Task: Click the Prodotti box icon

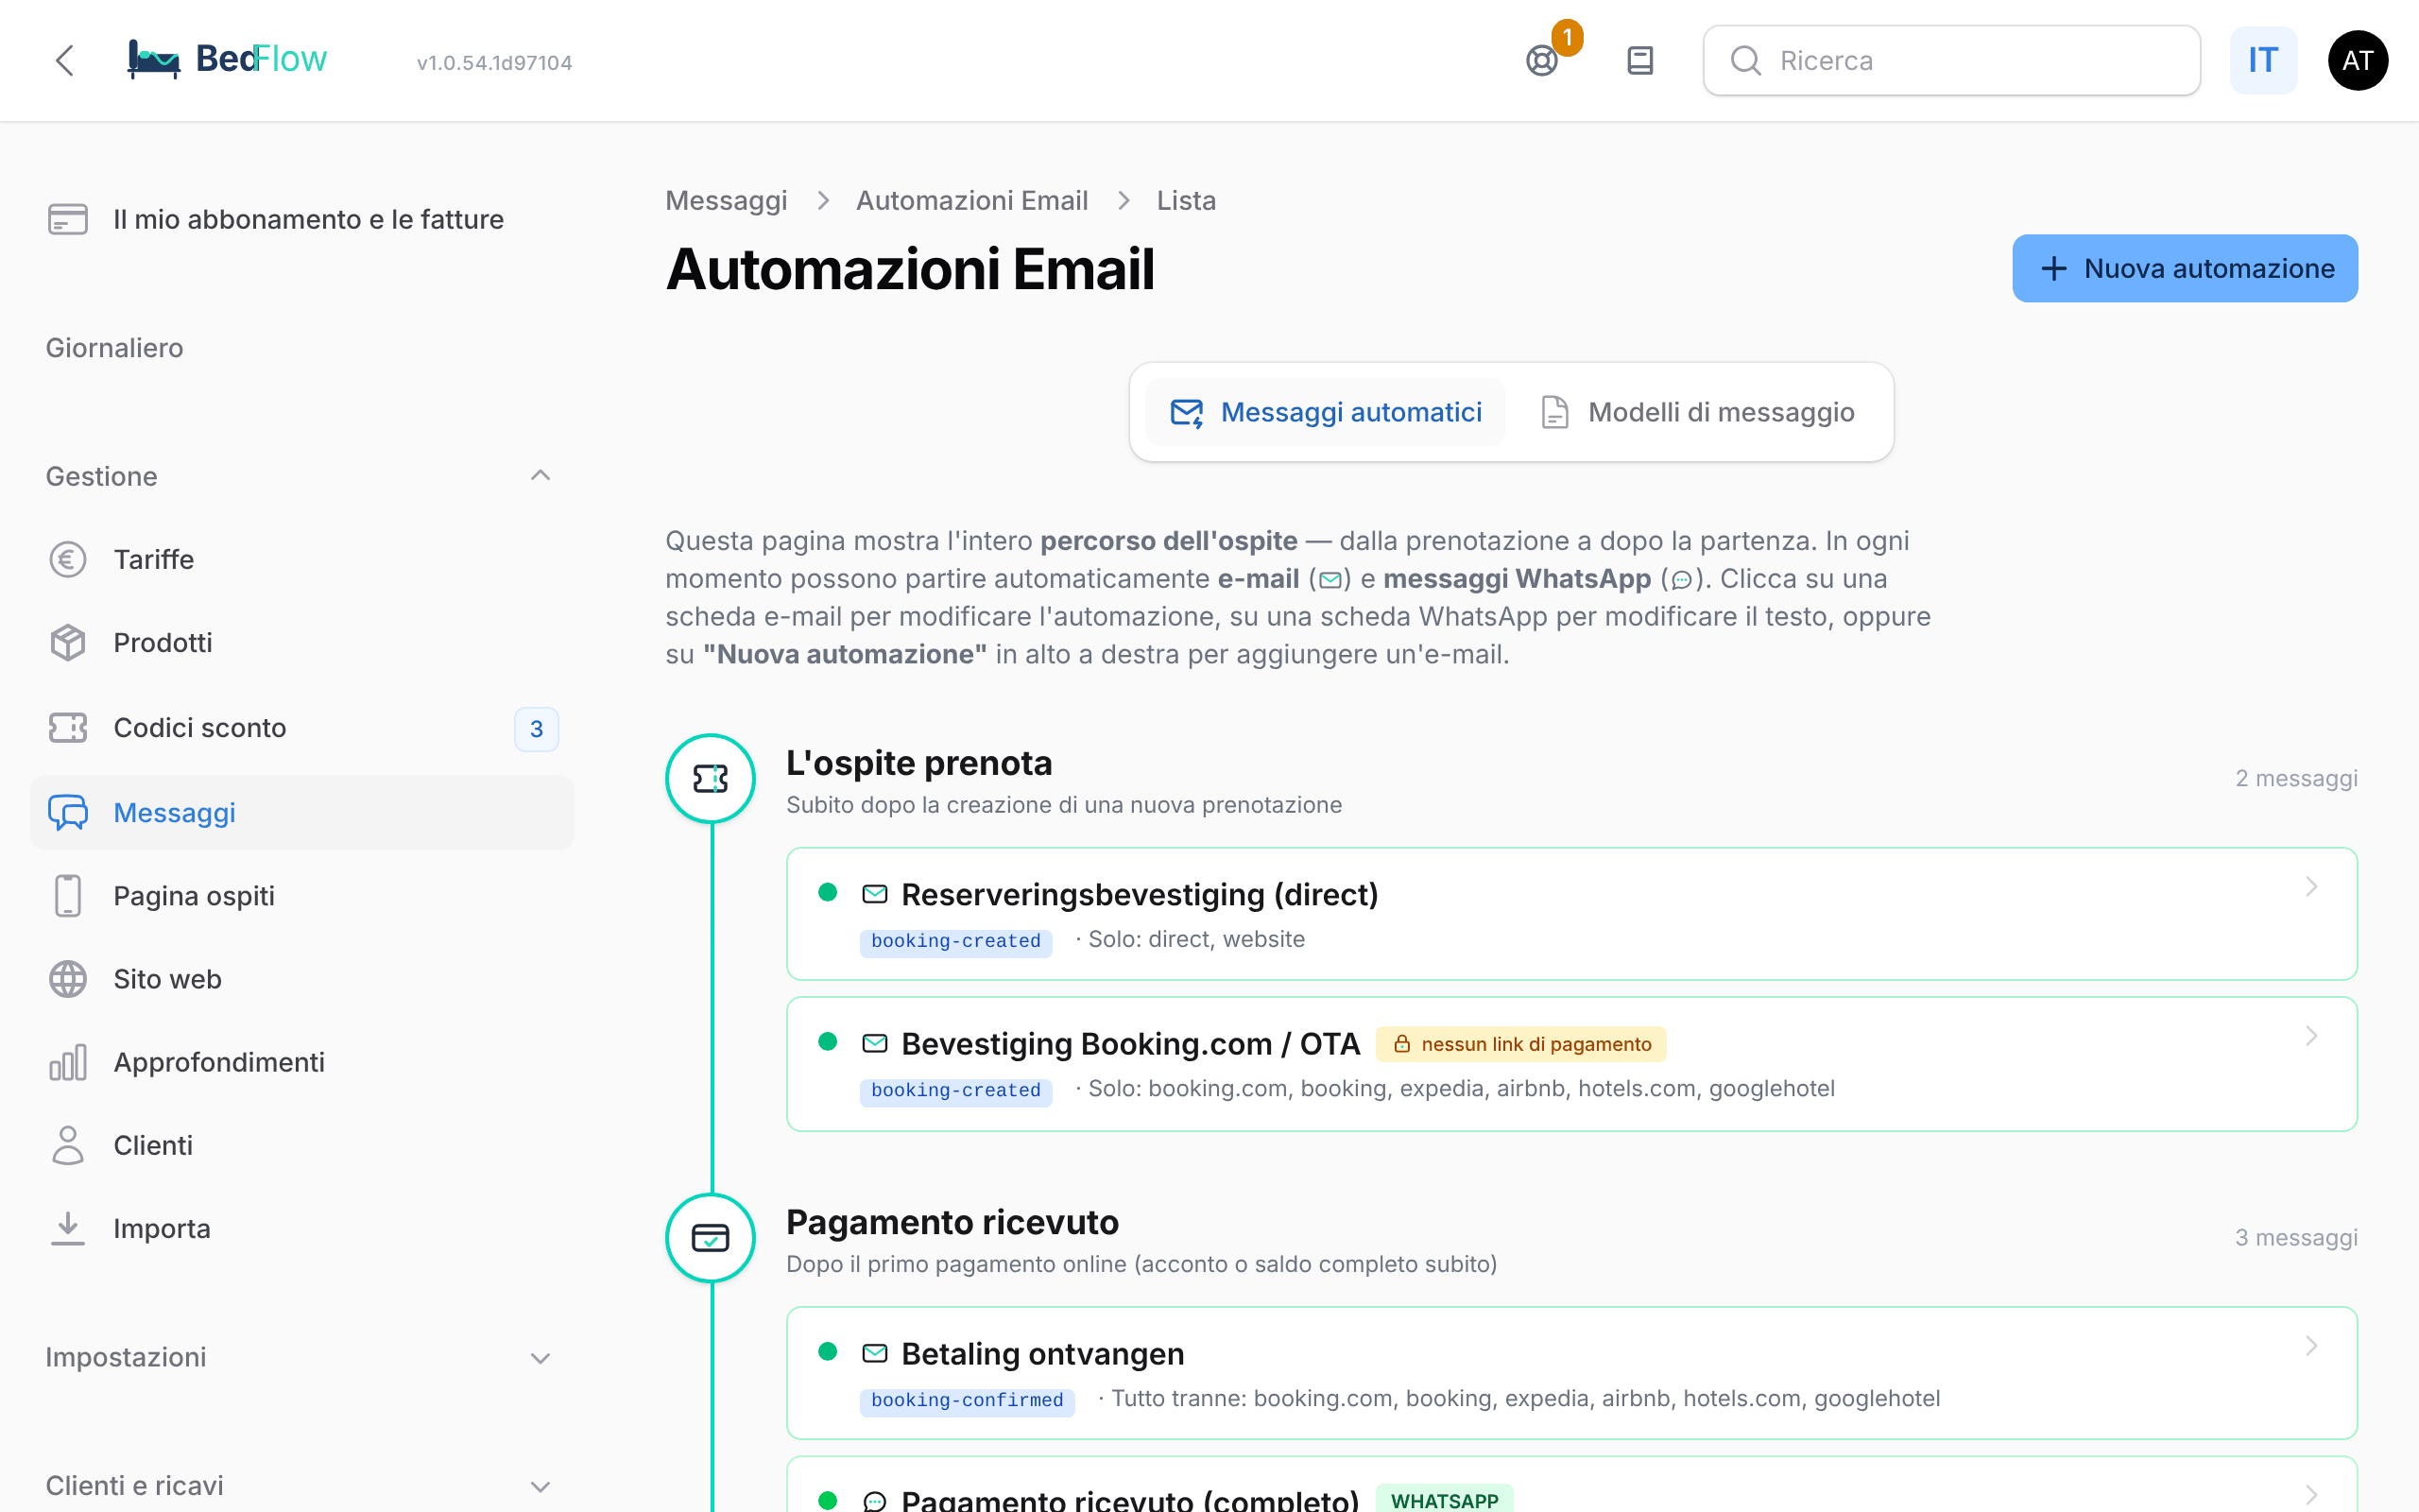Action: [68, 642]
